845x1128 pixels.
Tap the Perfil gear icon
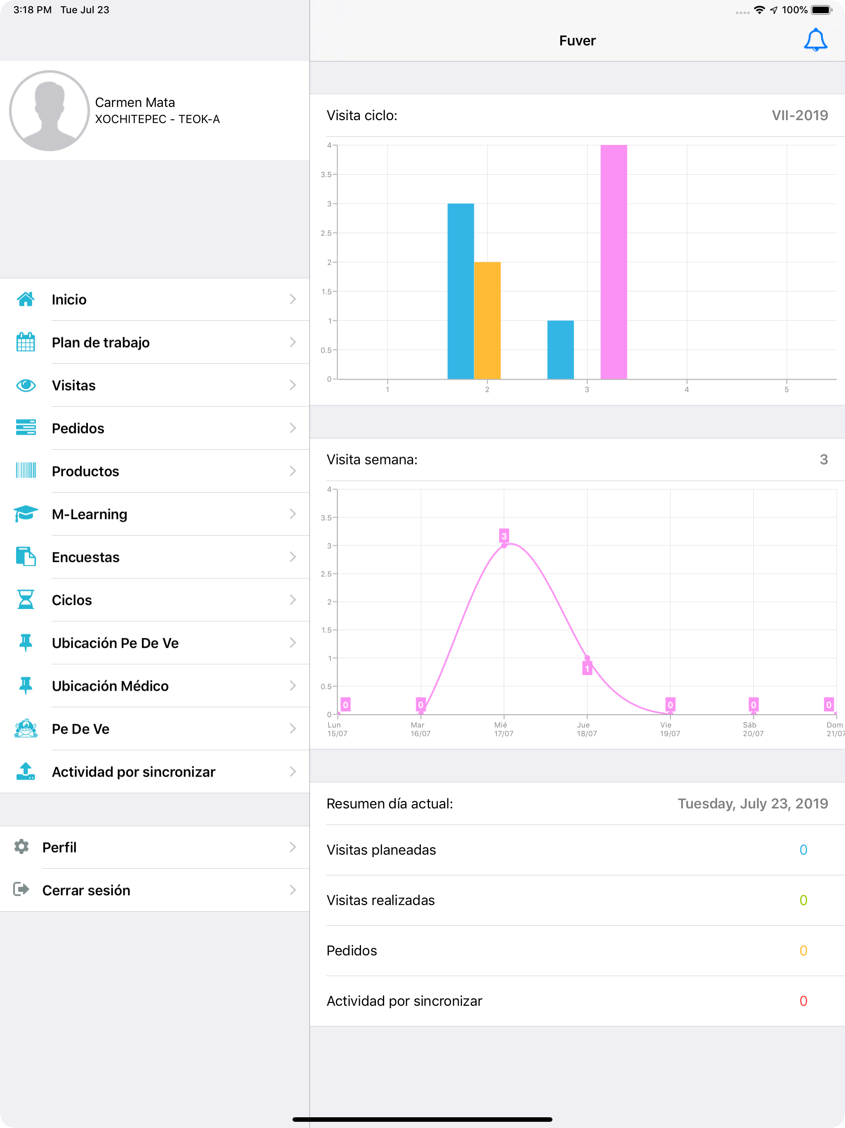click(x=21, y=847)
